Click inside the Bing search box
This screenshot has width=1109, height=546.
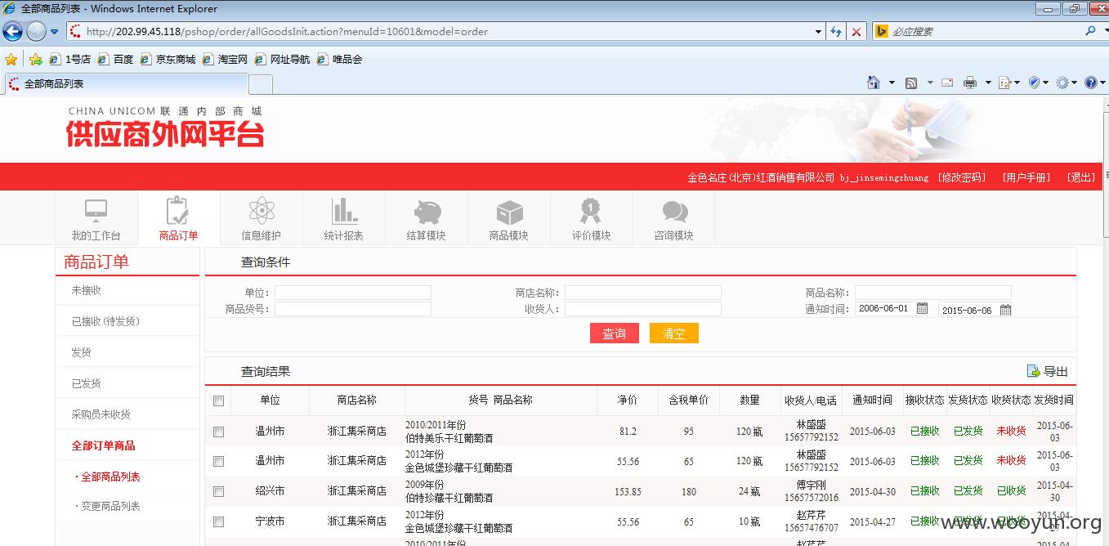(984, 32)
